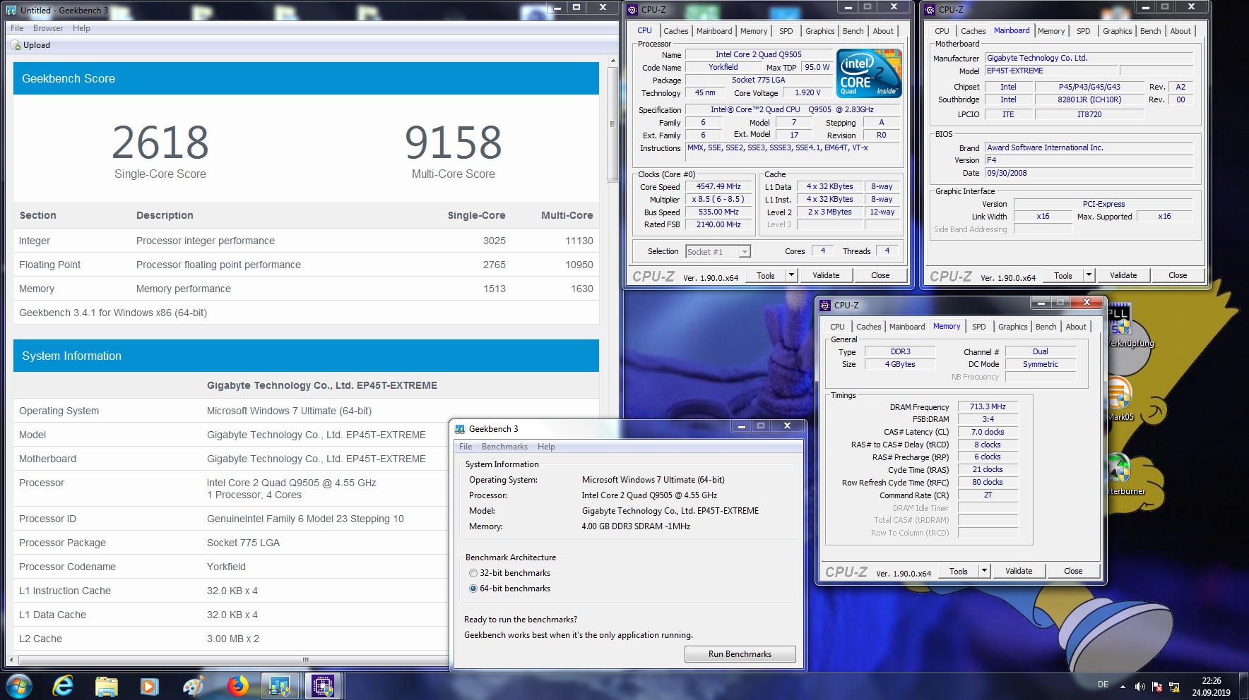Open Graphics tab in Mainboard CPU-Z window

click(x=1117, y=31)
